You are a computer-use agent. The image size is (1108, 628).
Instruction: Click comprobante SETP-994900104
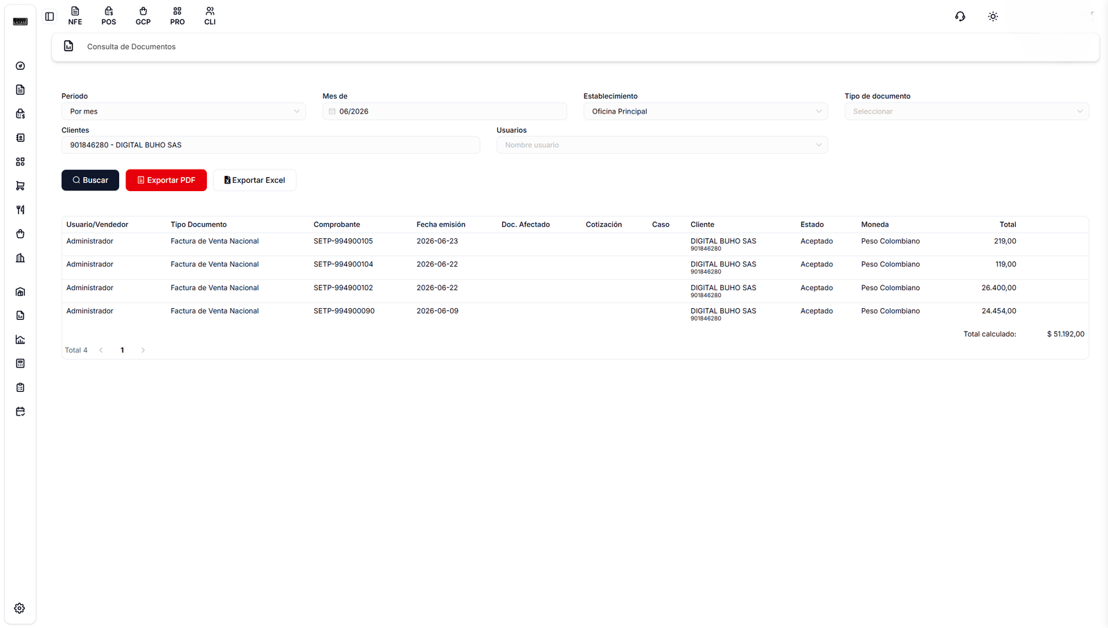(x=343, y=264)
